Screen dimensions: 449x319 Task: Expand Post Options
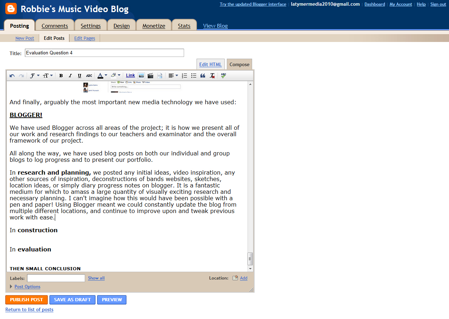27,287
